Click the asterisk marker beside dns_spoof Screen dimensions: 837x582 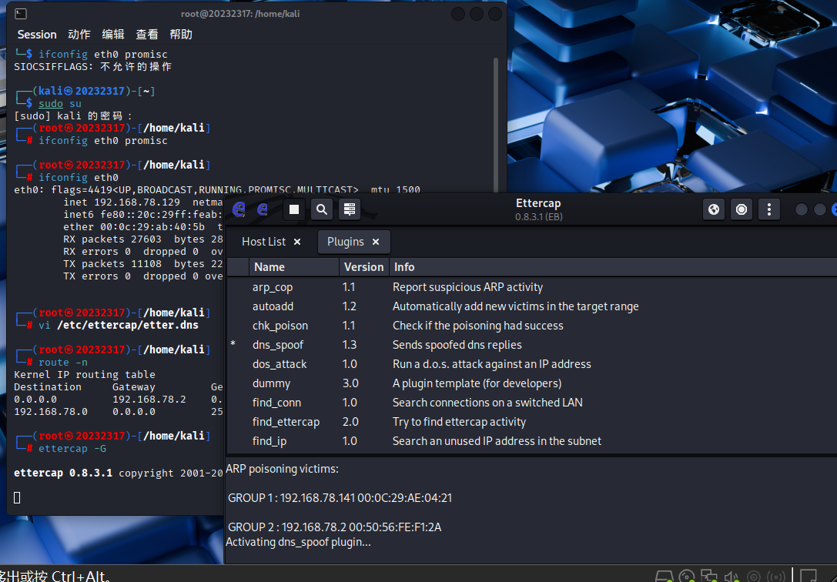click(x=233, y=343)
